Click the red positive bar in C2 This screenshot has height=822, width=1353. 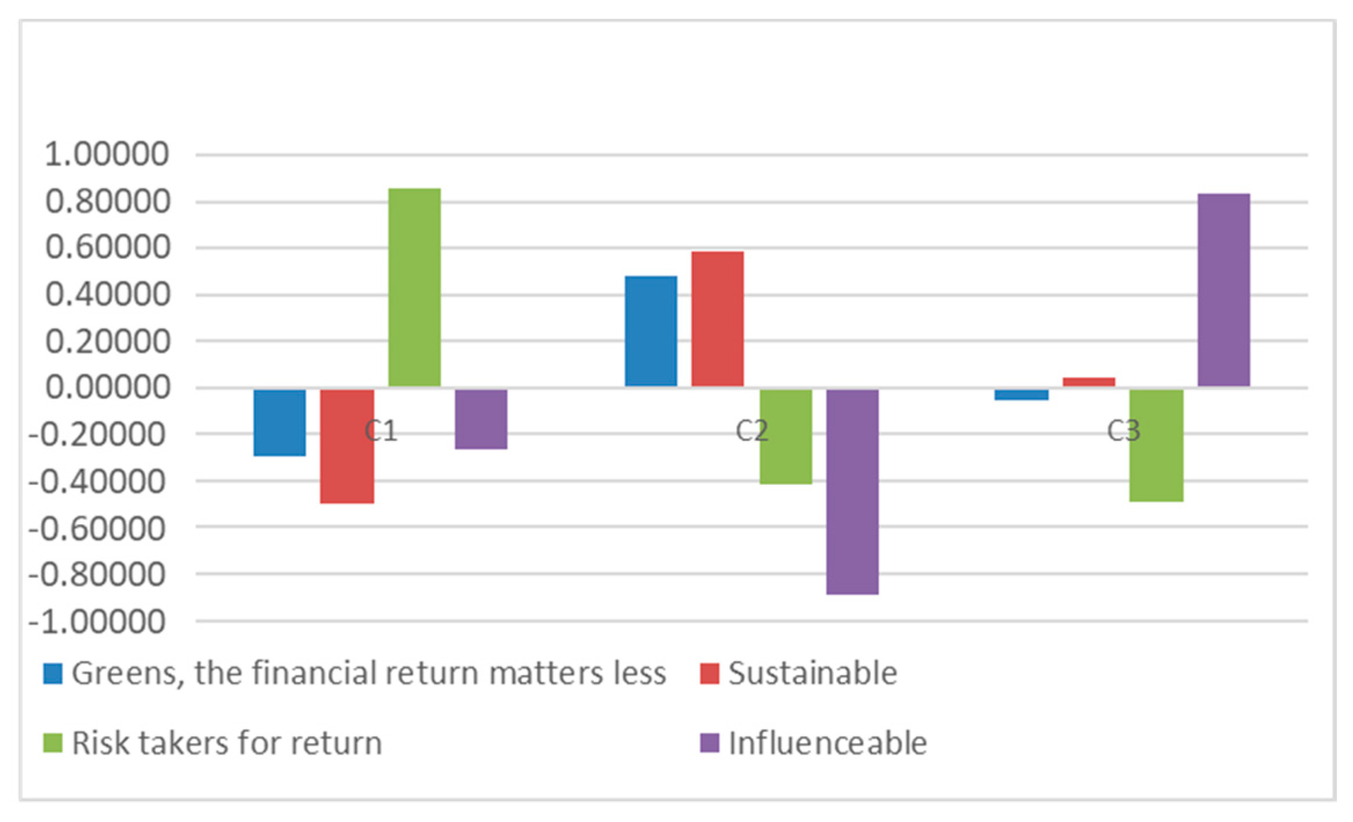(x=717, y=319)
